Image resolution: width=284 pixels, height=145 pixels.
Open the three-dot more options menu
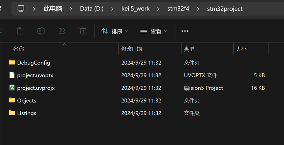(185, 31)
